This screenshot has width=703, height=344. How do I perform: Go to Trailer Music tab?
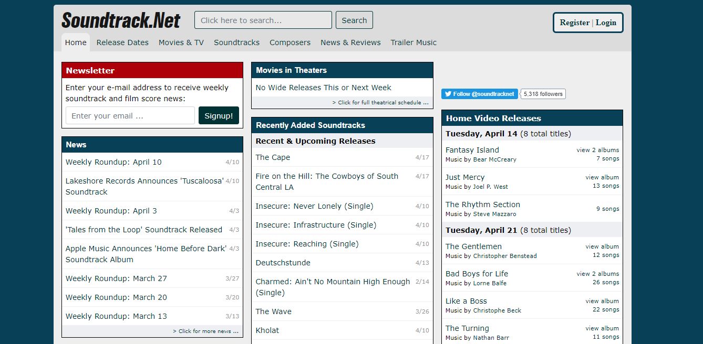tap(413, 42)
